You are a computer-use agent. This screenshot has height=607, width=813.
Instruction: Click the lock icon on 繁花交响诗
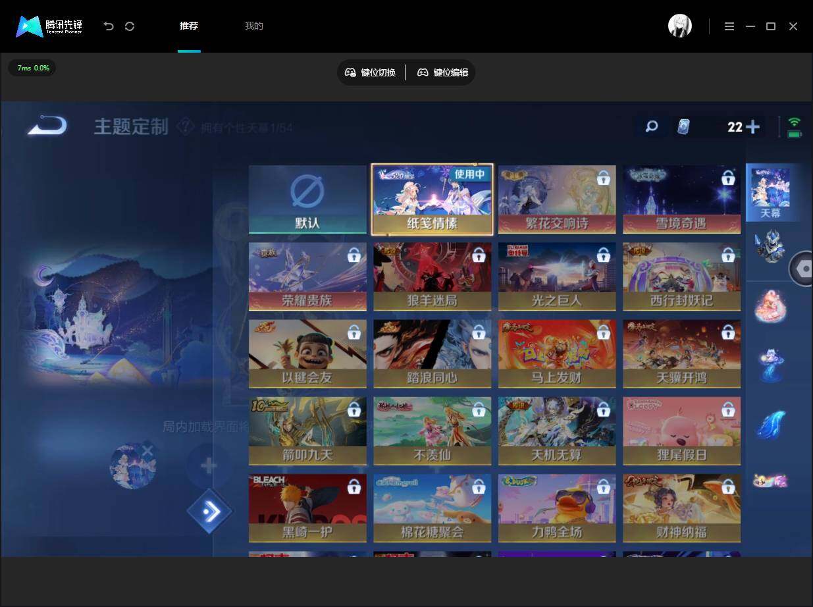(604, 178)
